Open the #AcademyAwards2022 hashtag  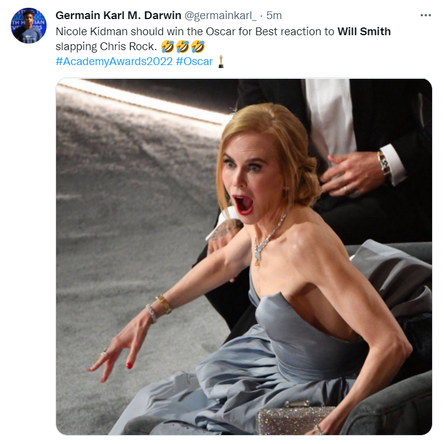pyautogui.click(x=113, y=61)
